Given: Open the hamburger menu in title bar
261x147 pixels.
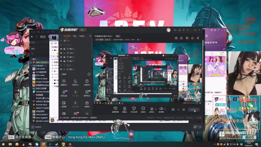Looking at the screenshot, I should tap(187, 30).
